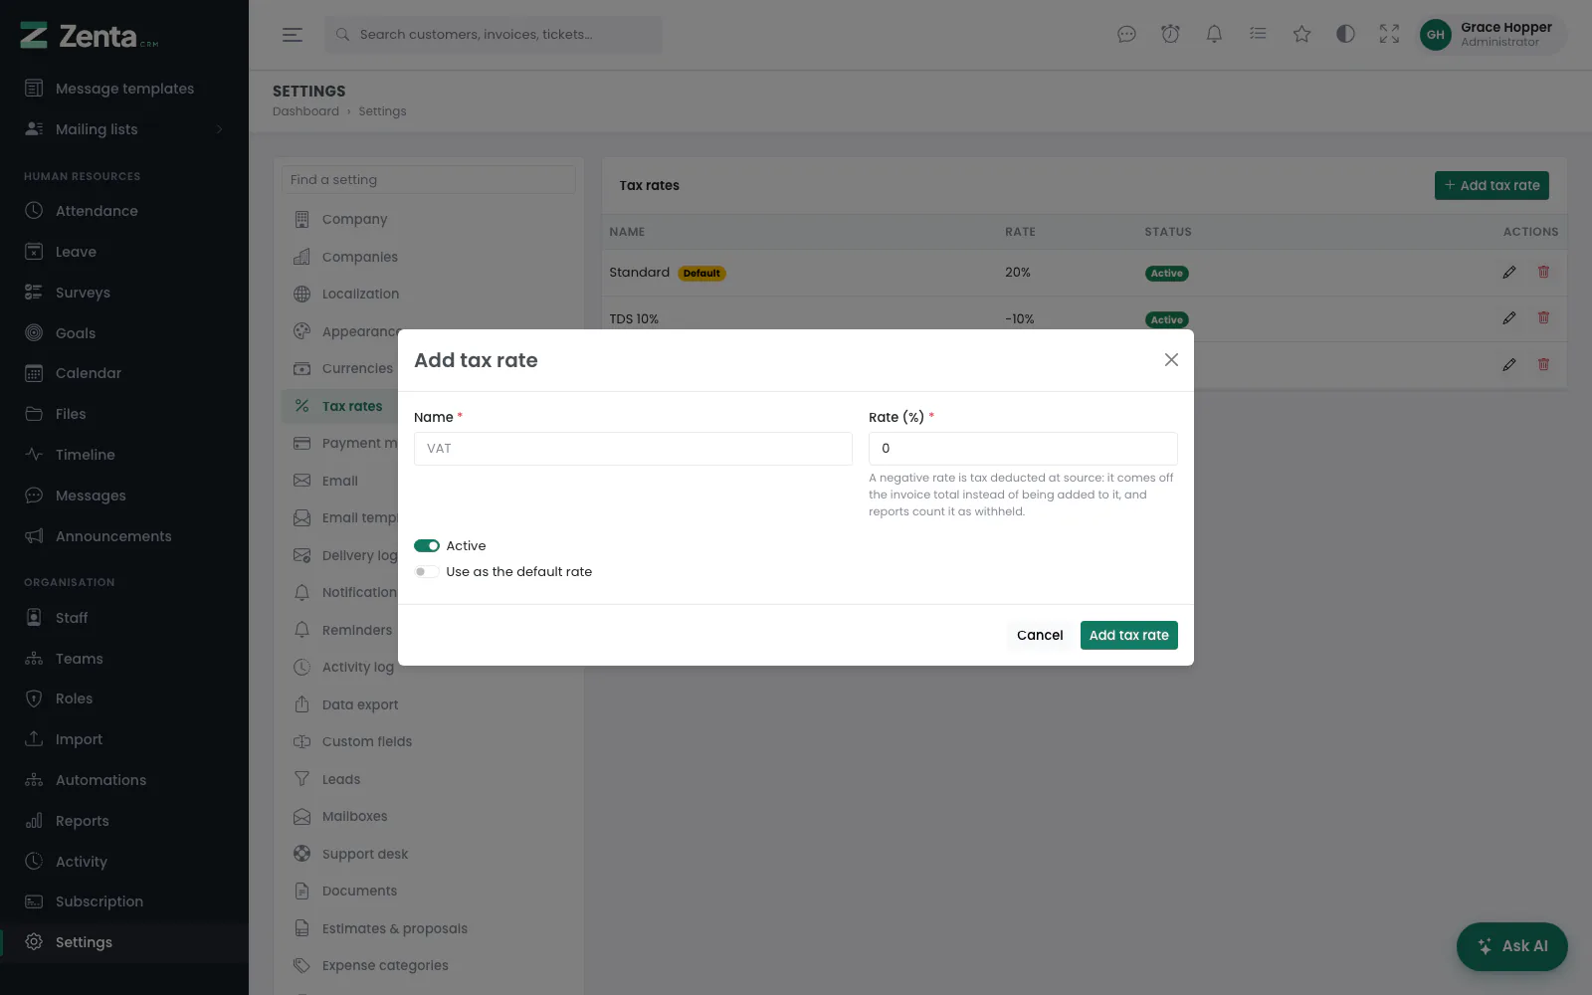
Task: Enable Use as the default rate
Action: 427,572
